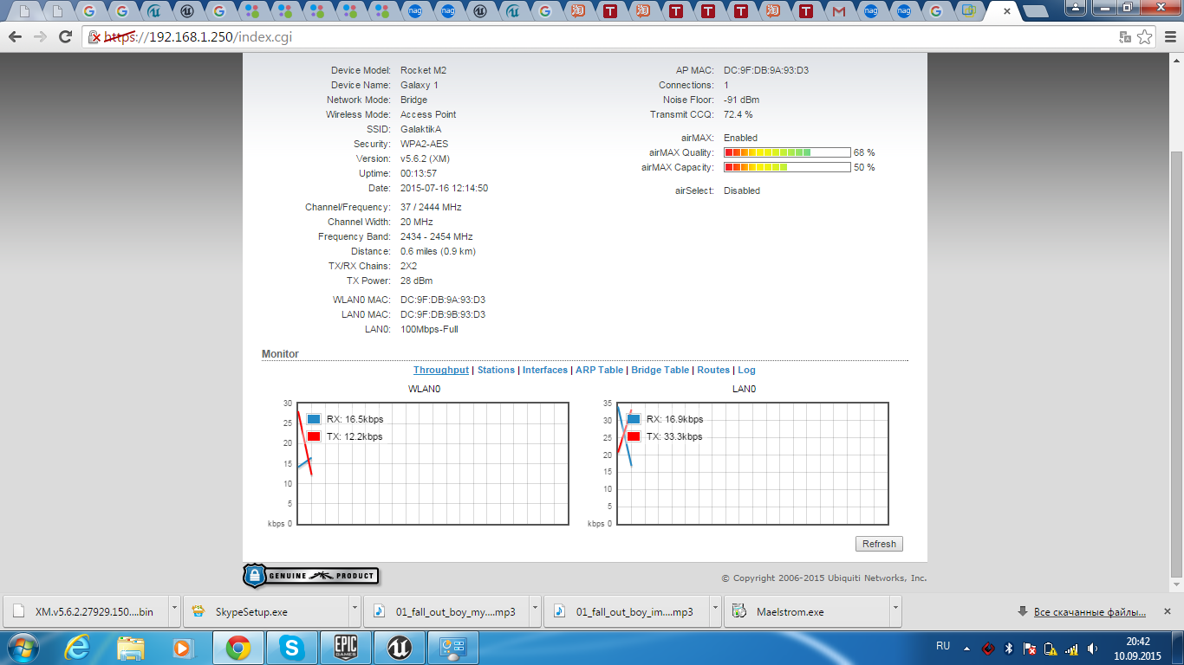Open the ARP Table monitor view
This screenshot has height=665, width=1184.
pos(599,370)
